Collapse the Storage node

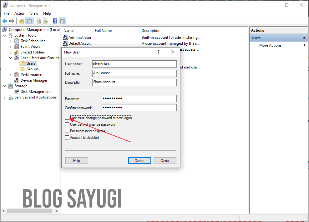click(x=4, y=86)
